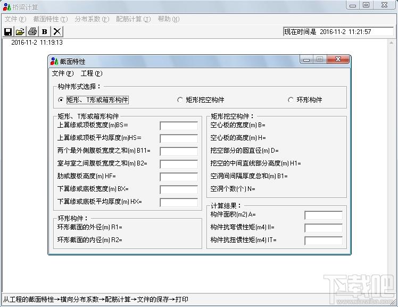The image size is (398, 307).
Task: Click the B2= inner web width input
Action: point(179,164)
